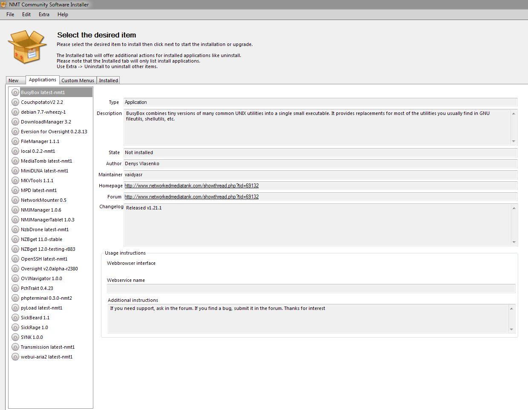This screenshot has height=410, width=528.
Task: Switch to the Custom Menus tab
Action: click(78, 80)
